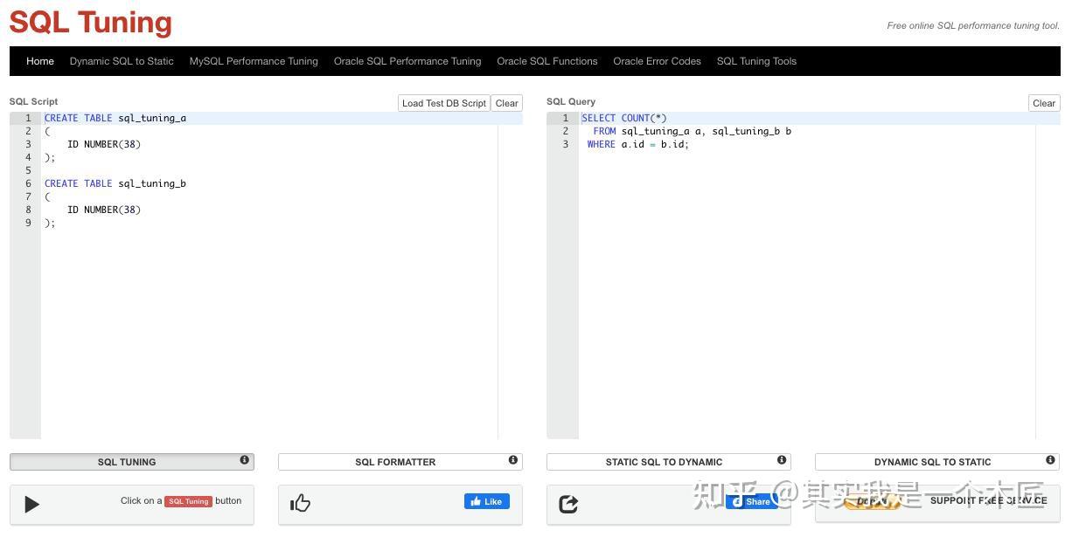Navigate to Oracle SQL Functions

point(546,61)
